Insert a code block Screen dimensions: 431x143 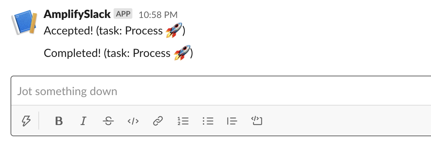click(257, 121)
